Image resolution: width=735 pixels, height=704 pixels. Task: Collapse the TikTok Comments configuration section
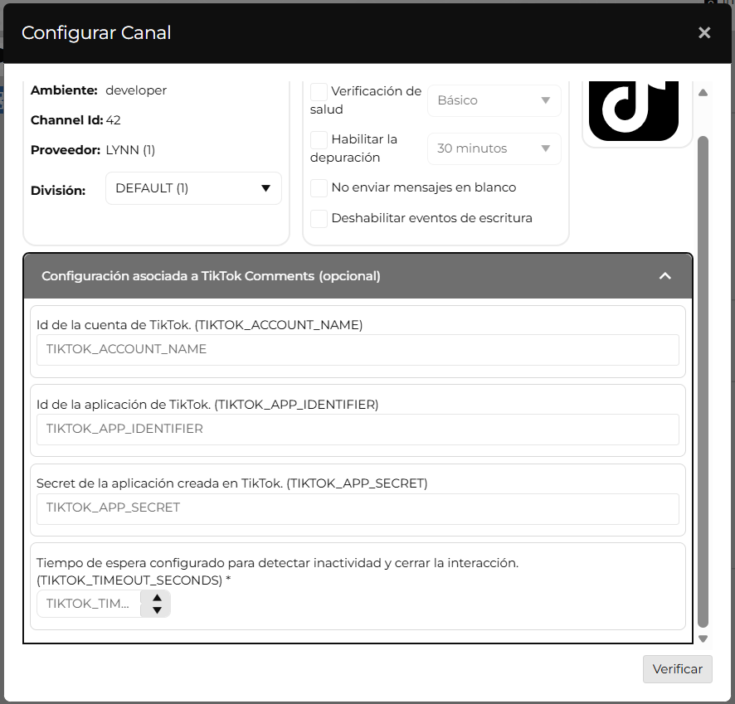(x=664, y=276)
